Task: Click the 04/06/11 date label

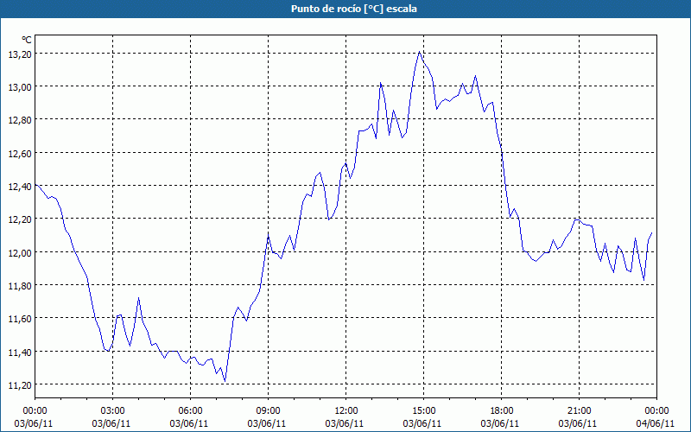Action: click(x=657, y=423)
